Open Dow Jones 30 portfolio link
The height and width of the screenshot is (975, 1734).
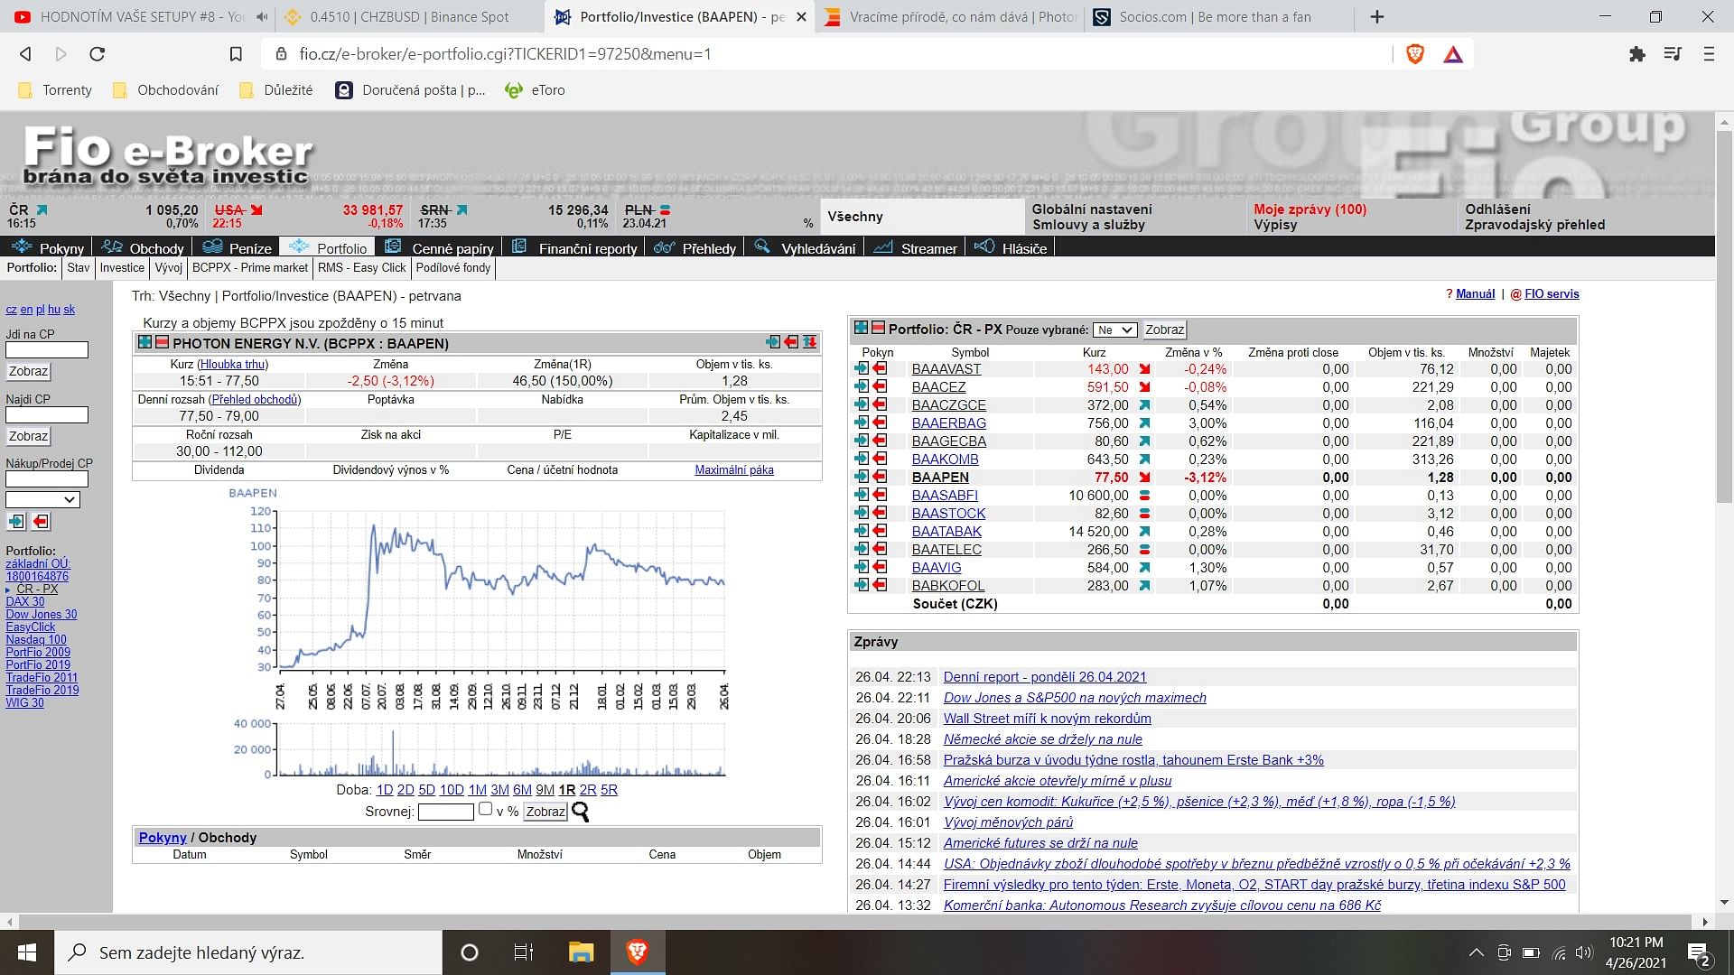pyautogui.click(x=42, y=614)
